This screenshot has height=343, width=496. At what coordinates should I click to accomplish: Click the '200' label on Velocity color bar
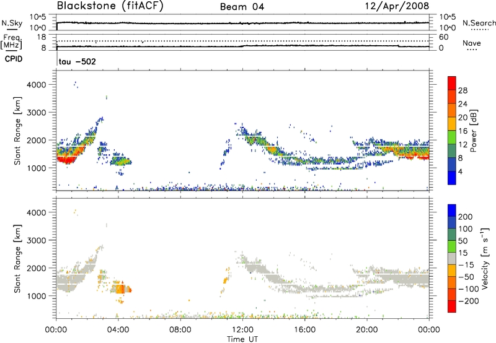click(x=466, y=217)
